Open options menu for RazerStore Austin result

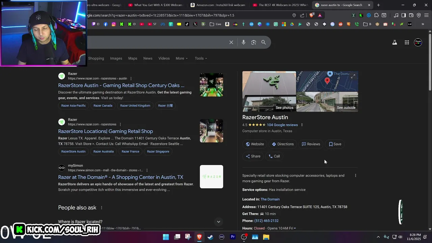tap(131, 79)
